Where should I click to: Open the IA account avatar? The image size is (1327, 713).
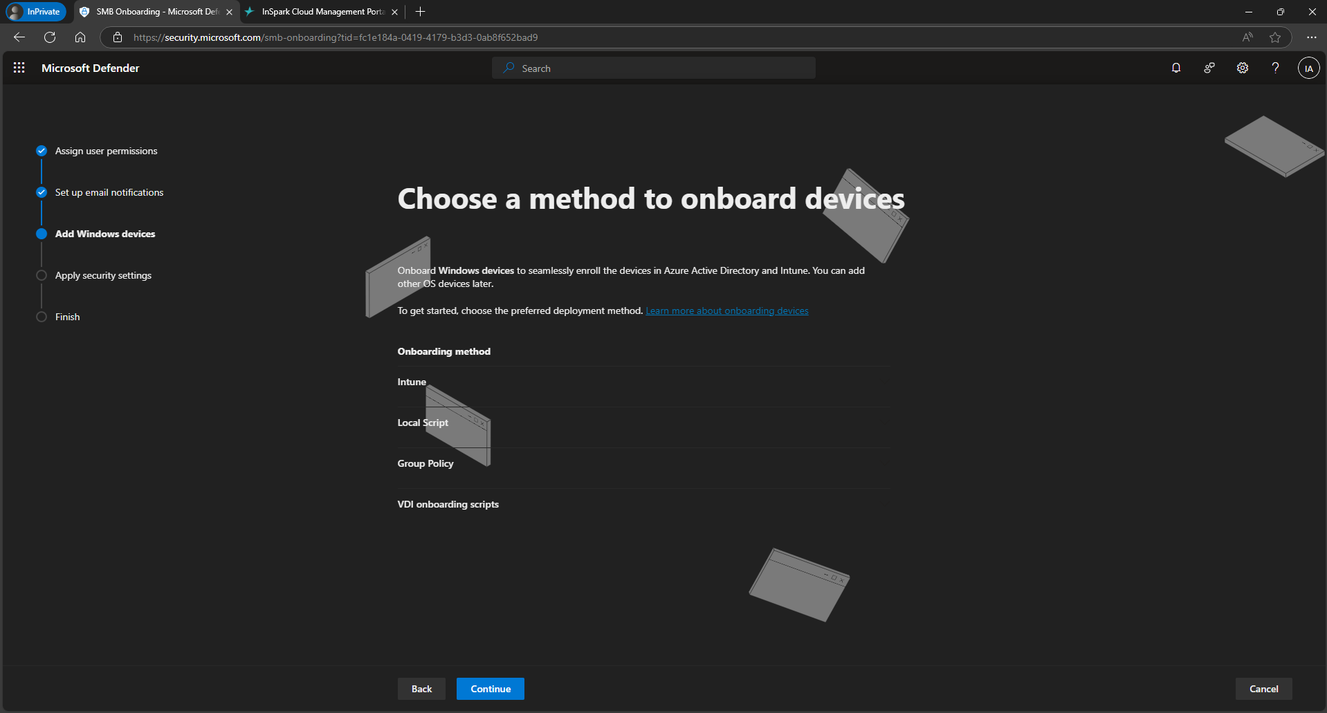[1308, 68]
